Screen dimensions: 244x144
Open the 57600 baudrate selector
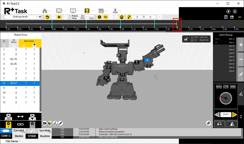click(x=31, y=136)
